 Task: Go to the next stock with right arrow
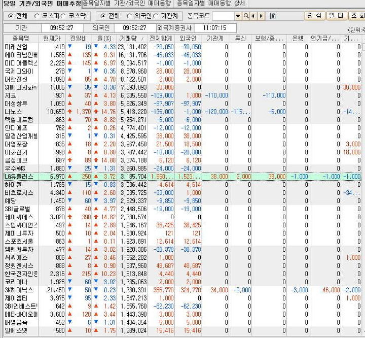pos(261,16)
